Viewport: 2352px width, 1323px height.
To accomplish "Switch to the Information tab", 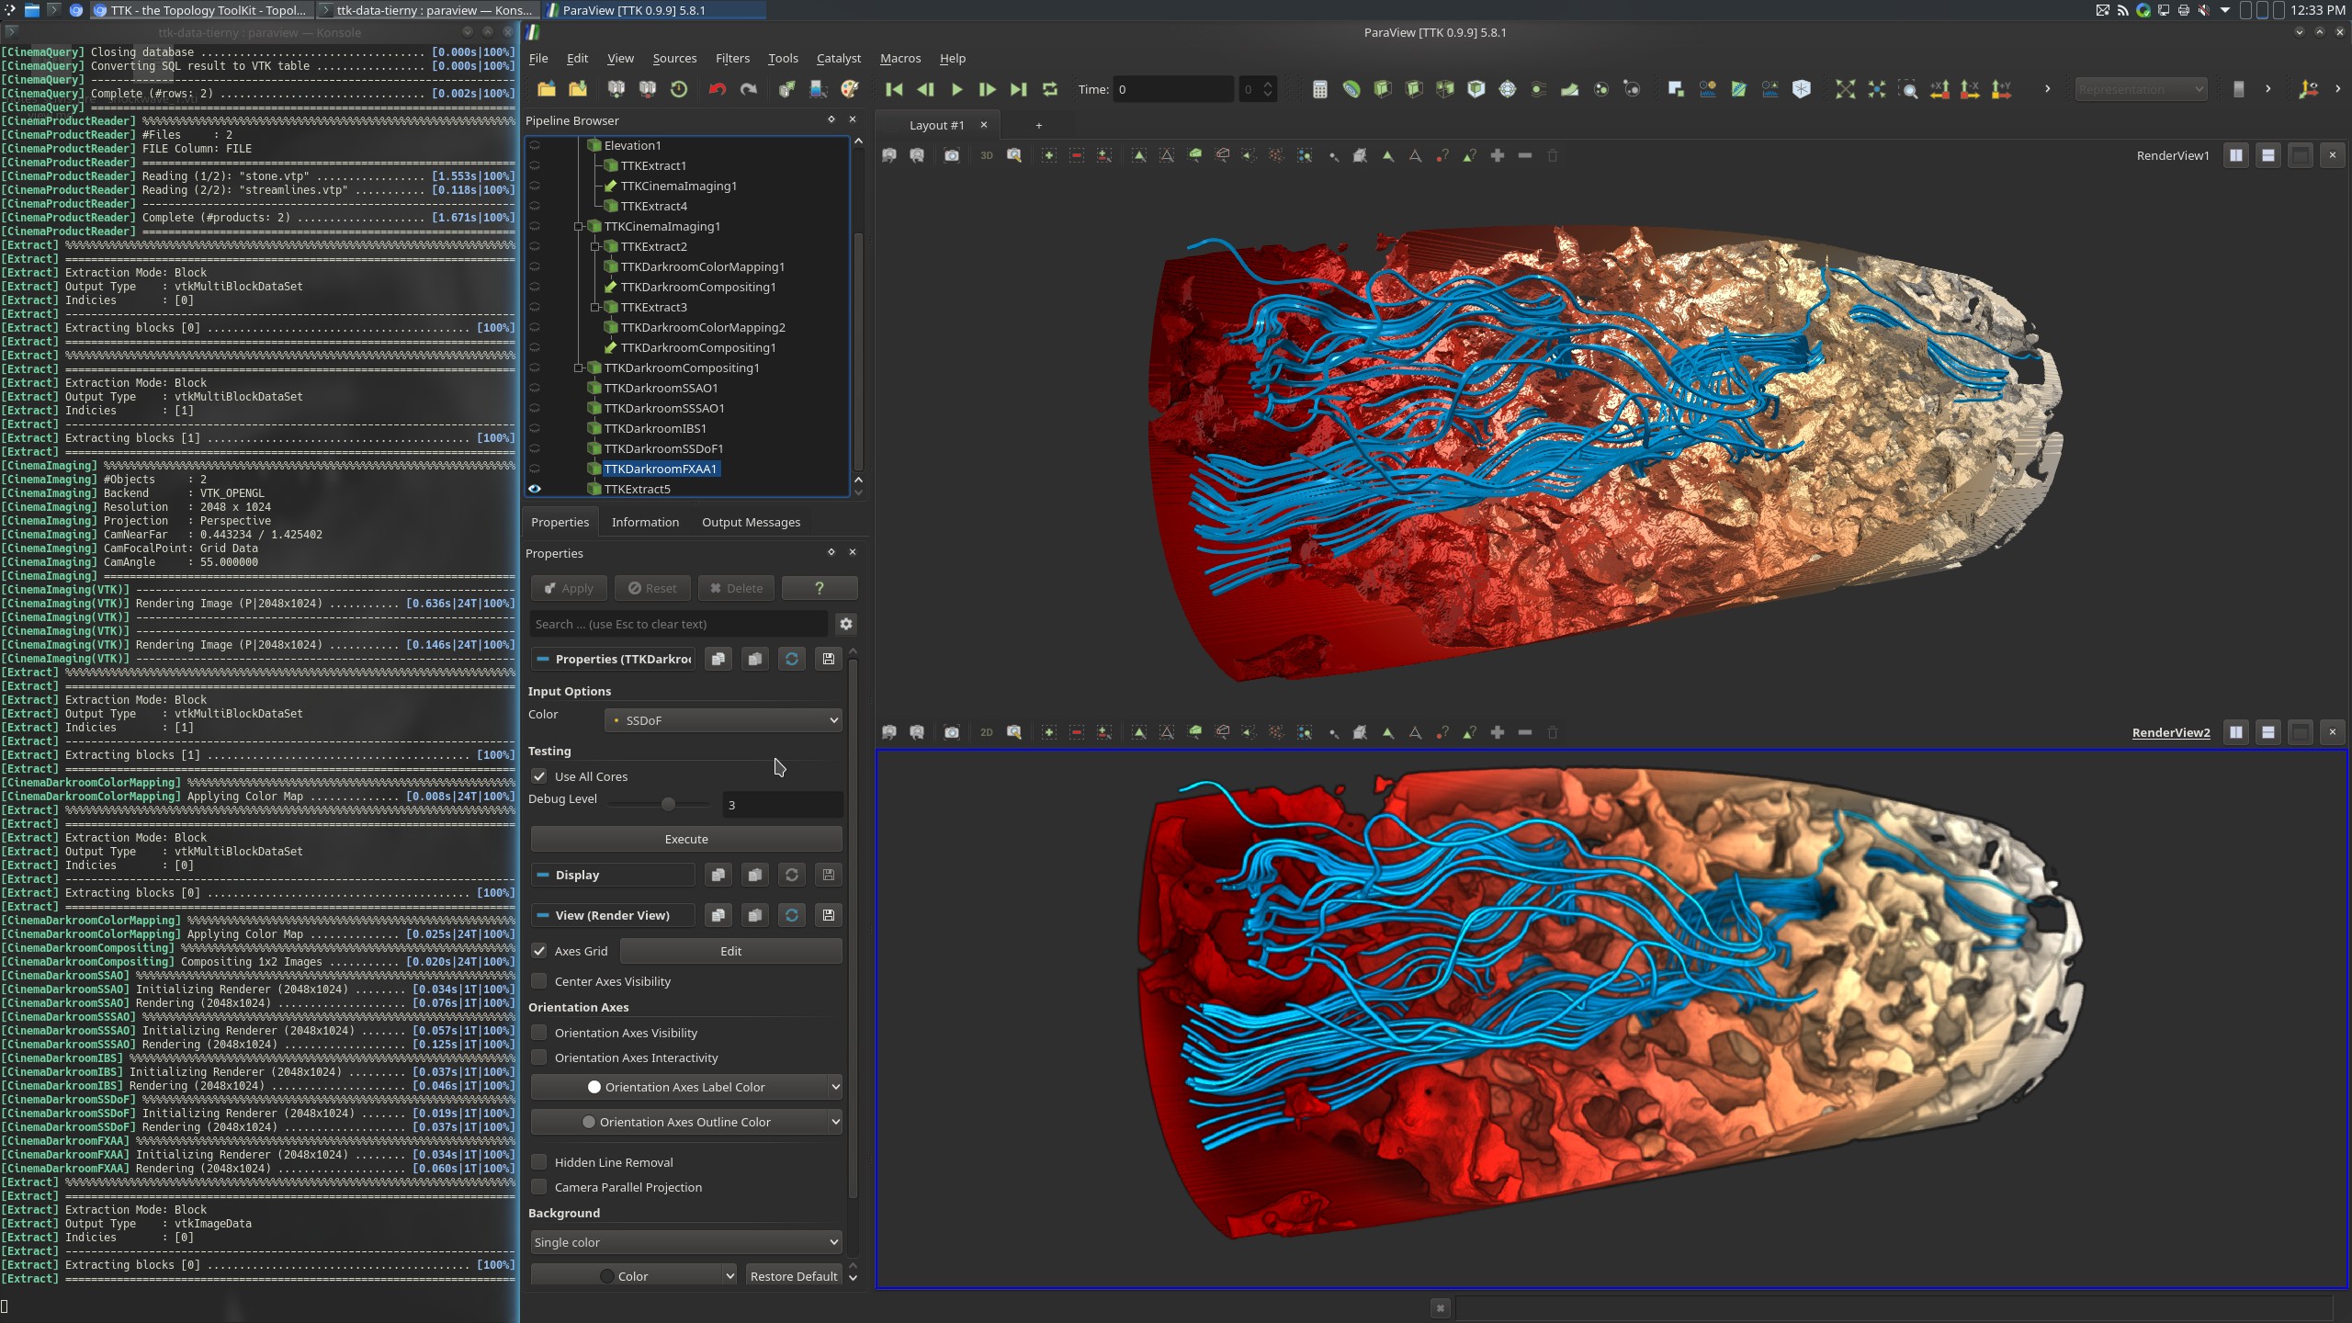I will pyautogui.click(x=645, y=522).
